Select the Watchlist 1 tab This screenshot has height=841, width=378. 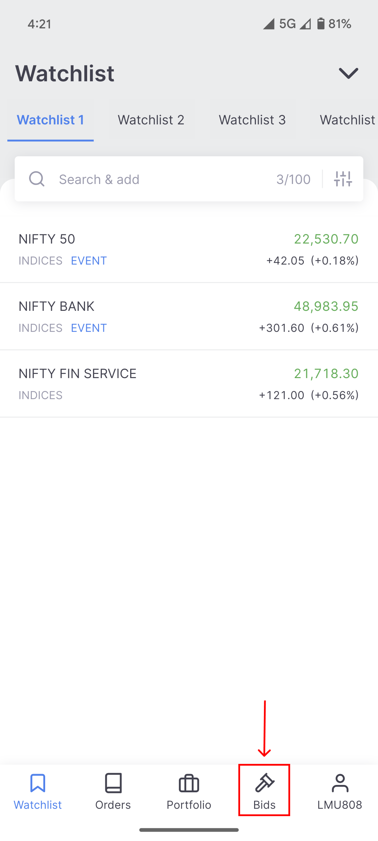tap(50, 120)
